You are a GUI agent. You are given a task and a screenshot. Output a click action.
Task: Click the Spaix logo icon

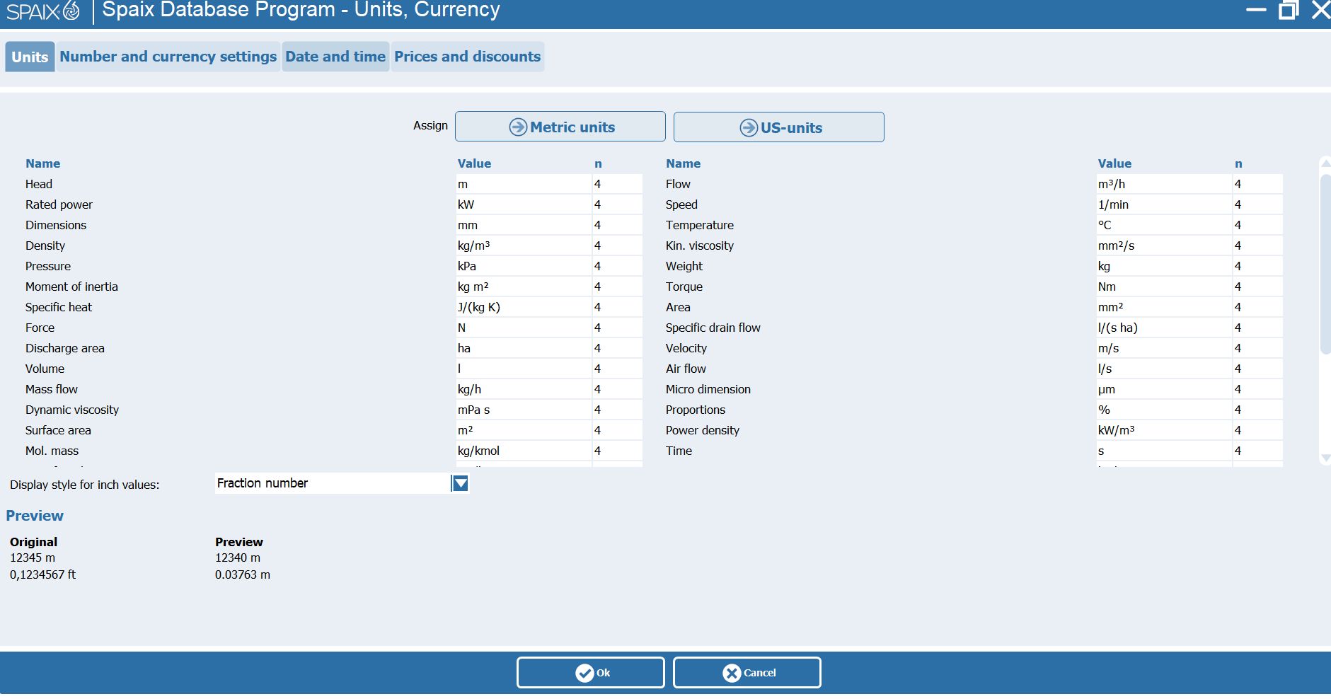[x=71, y=11]
